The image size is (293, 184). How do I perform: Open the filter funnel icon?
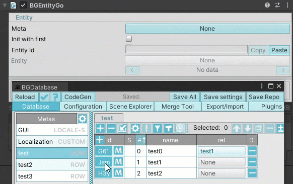tap(158, 128)
